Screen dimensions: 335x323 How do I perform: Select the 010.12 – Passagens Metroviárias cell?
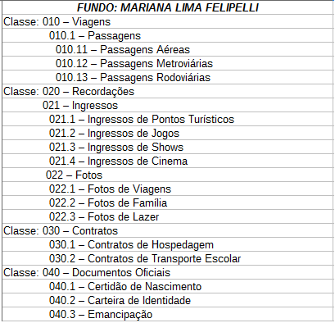point(168,63)
